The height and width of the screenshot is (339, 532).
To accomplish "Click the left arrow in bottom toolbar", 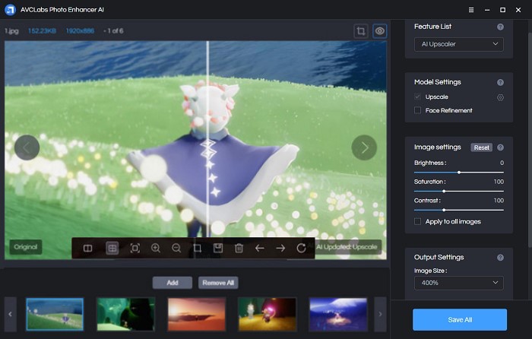I will 260,249.
